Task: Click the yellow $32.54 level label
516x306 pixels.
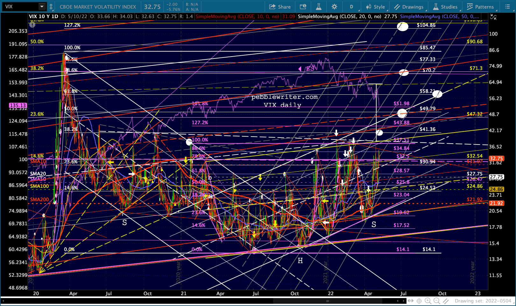Action: click(475, 156)
